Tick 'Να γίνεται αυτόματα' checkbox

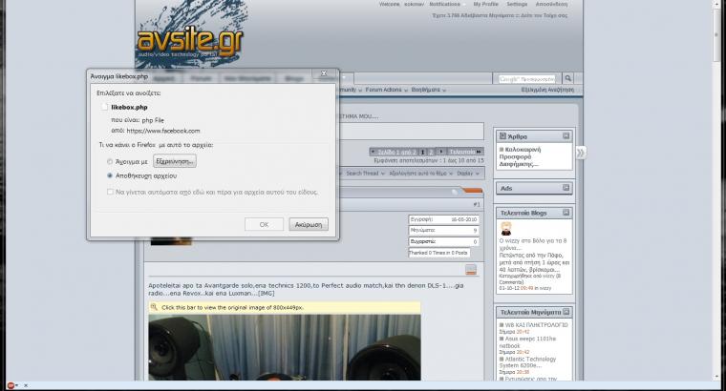110,192
